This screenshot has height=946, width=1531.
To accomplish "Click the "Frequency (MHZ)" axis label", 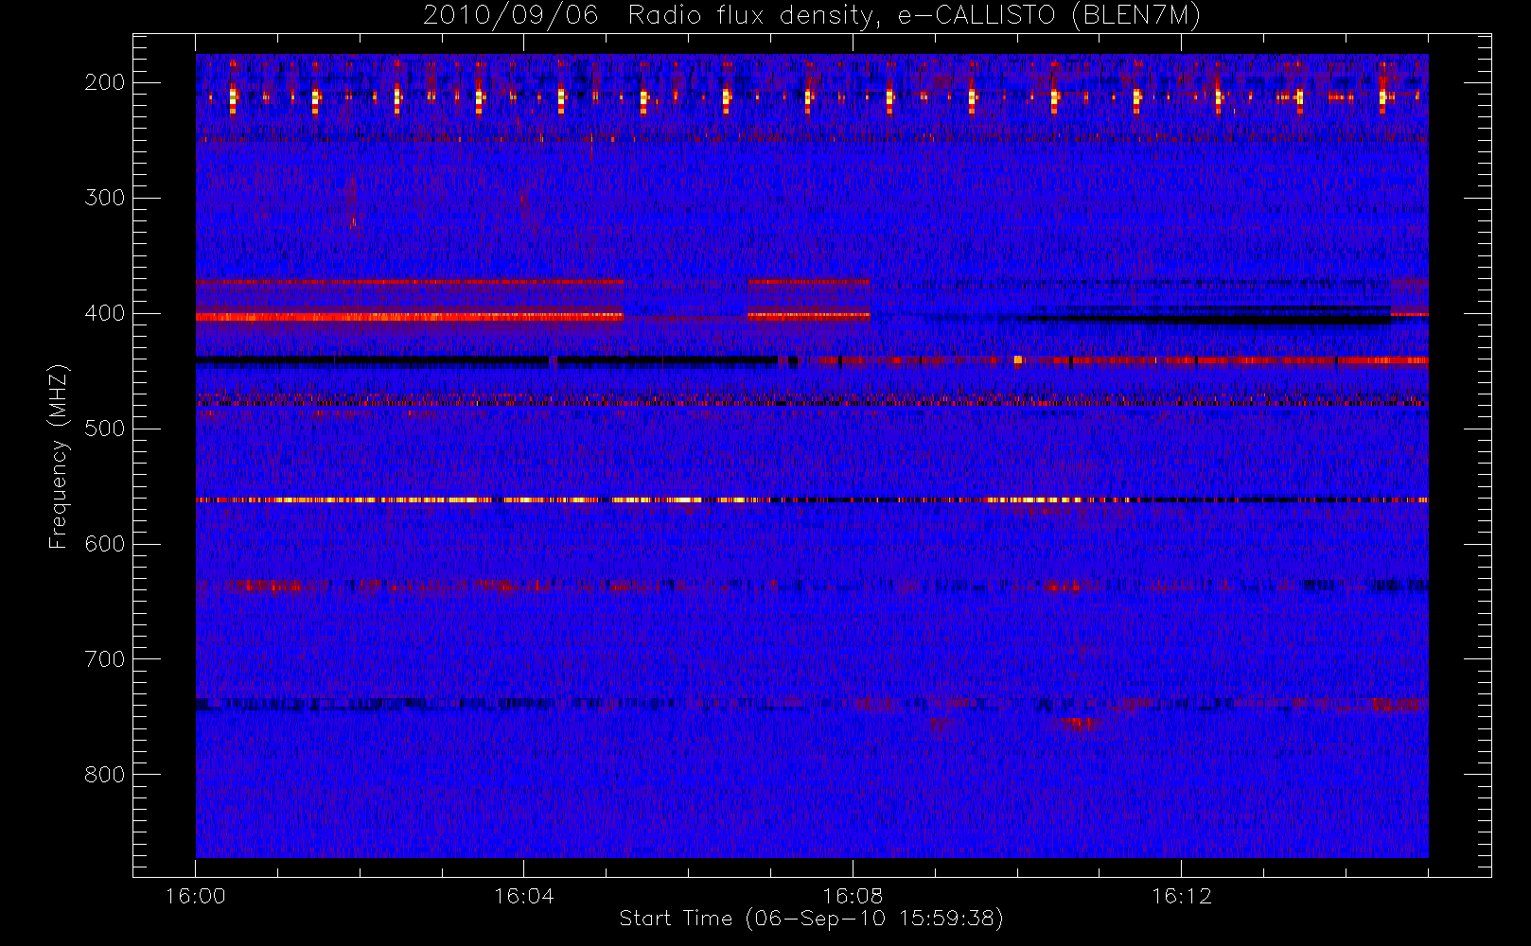I will tap(59, 455).
